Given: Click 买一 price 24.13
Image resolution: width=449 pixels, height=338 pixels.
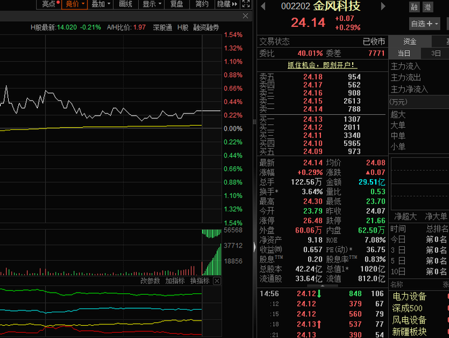Looking at the screenshot, I should click(x=313, y=119).
